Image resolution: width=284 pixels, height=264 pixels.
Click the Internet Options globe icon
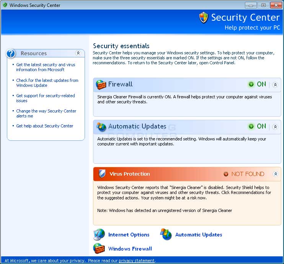[99, 235]
